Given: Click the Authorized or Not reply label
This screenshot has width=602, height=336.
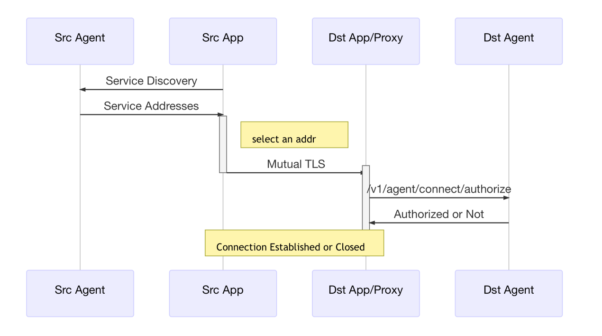Looking at the screenshot, I should (x=439, y=214).
